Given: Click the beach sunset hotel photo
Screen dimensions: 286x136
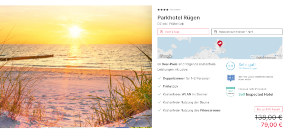Looking at the screenshot, I should [x=76, y=66].
